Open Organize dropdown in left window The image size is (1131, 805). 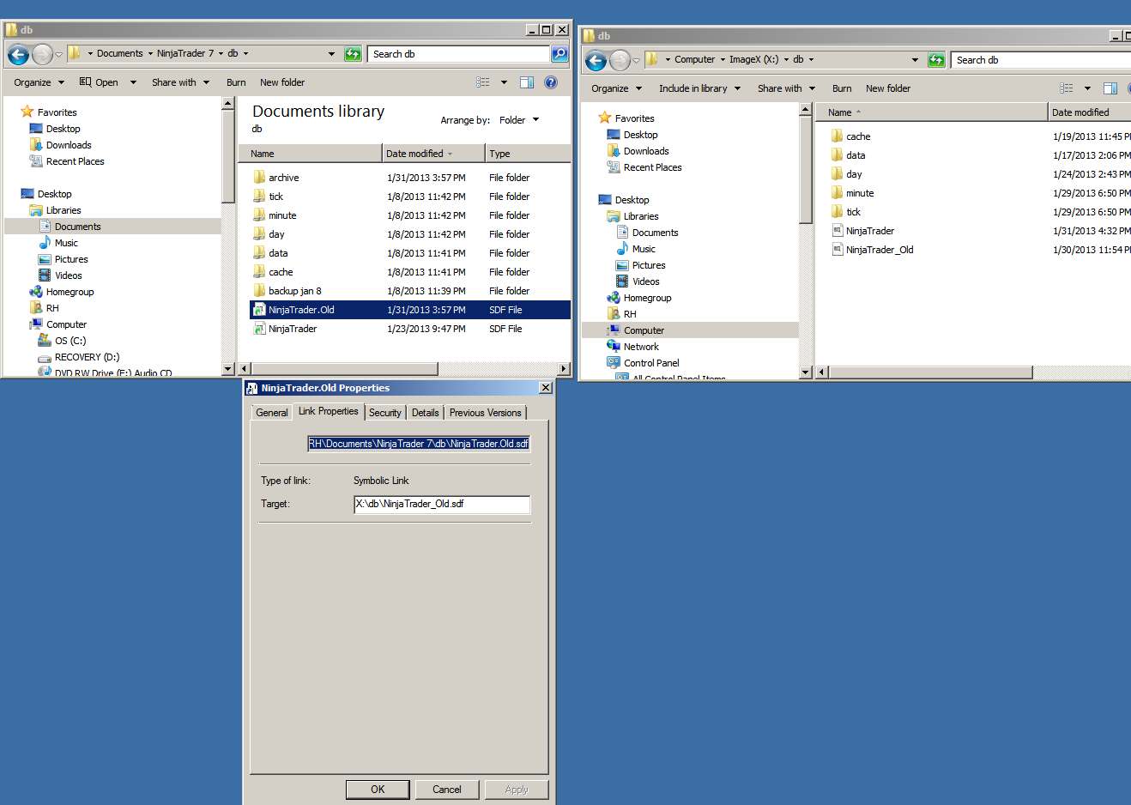[x=39, y=82]
